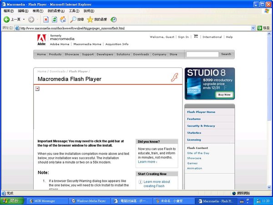Screen dimensions: 273x205
Task: Click the info icon beside Learn more about creating Flash
Action: (x=140, y=182)
